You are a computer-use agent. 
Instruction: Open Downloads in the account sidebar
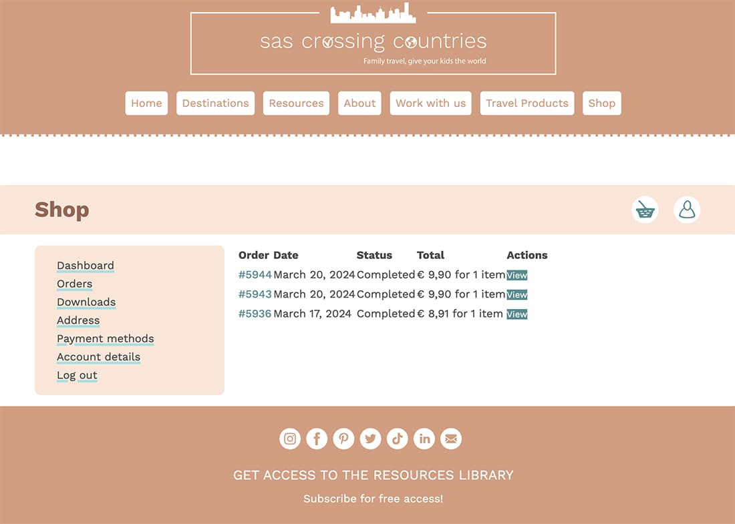86,302
